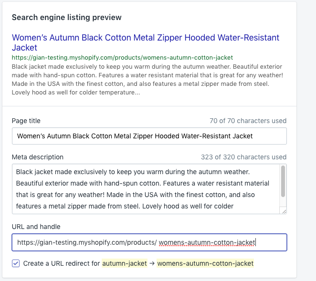
Task: Click the URL and handle input field
Action: pos(149,242)
